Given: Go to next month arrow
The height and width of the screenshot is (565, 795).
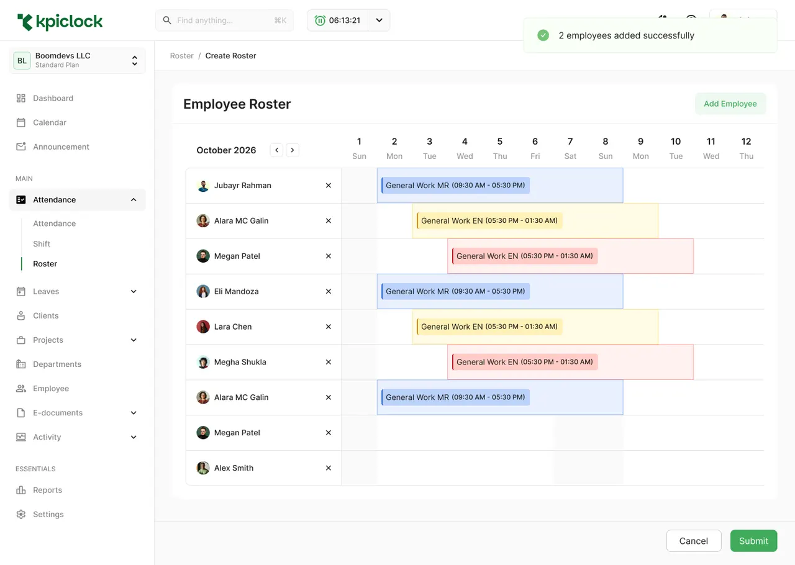Looking at the screenshot, I should [x=293, y=150].
